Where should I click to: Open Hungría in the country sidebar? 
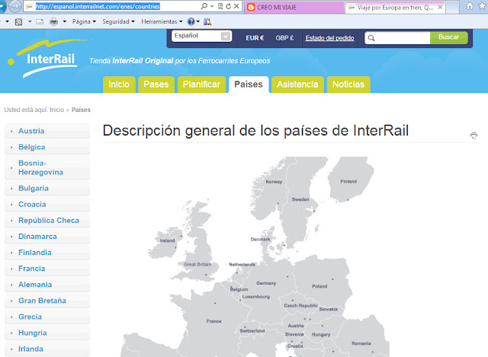47,333
